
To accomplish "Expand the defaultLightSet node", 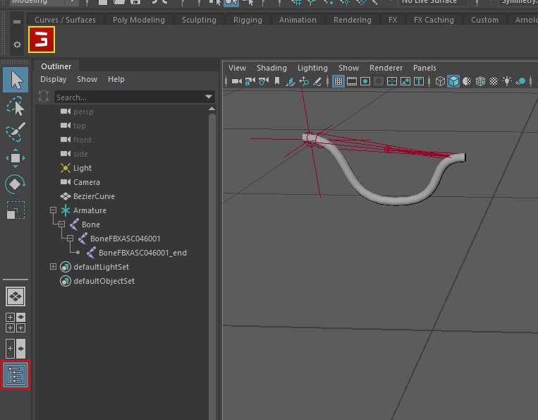I will pos(53,267).
